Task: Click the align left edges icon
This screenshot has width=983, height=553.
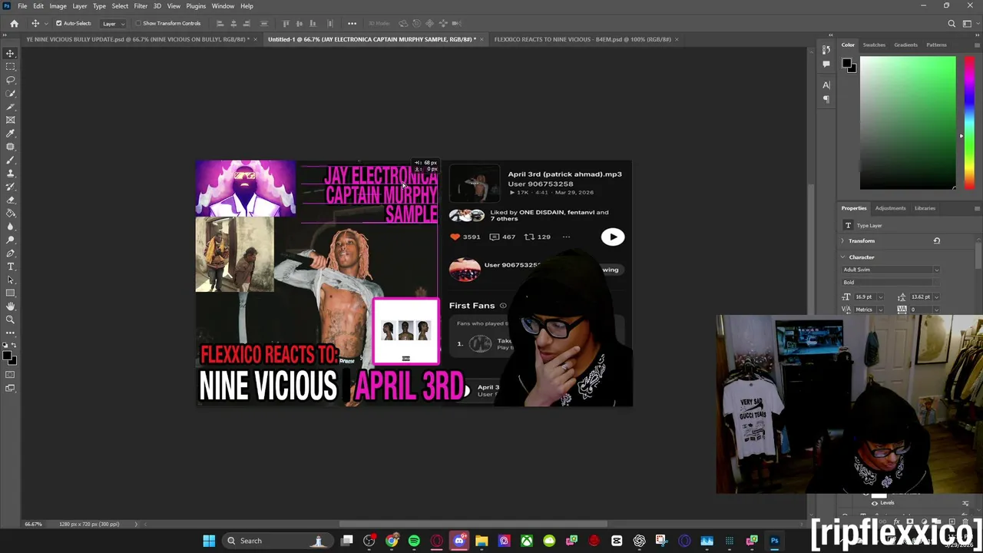Action: pyautogui.click(x=220, y=23)
